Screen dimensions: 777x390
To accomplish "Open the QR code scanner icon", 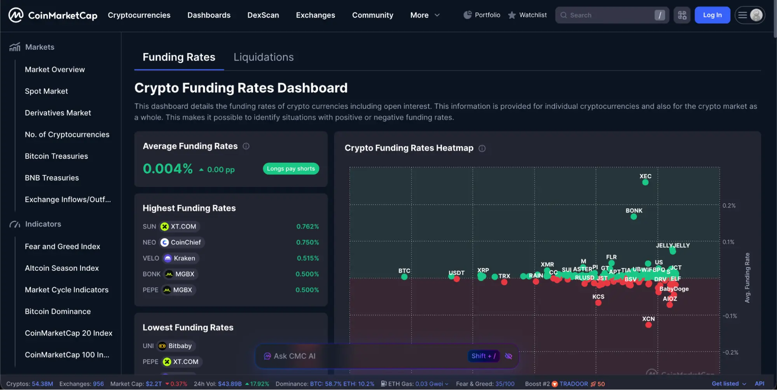I will [682, 15].
